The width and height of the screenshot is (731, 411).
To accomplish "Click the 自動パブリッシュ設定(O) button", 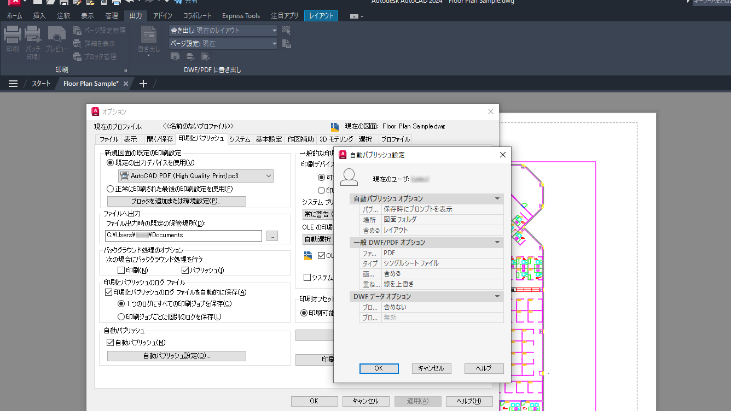I will coord(177,356).
